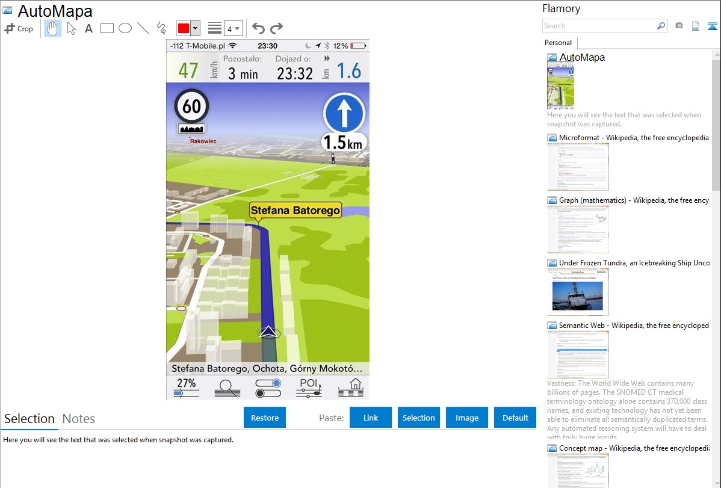Open the Selection tab
The image size is (721, 488).
click(x=29, y=419)
